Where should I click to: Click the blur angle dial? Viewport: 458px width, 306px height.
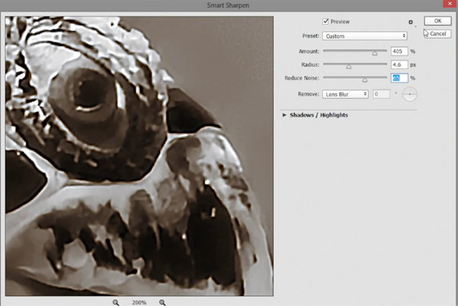click(410, 94)
